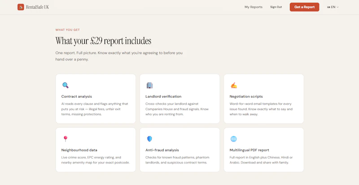Click description 'Full report in English plus Chinese'
Image resolution: width=359 pixels, height=185 pixels.
coord(261,160)
